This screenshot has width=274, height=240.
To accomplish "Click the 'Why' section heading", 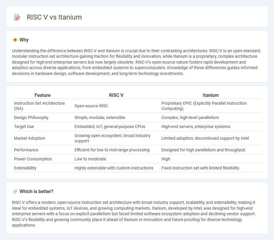I will pyautogui.click(x=24, y=40).
